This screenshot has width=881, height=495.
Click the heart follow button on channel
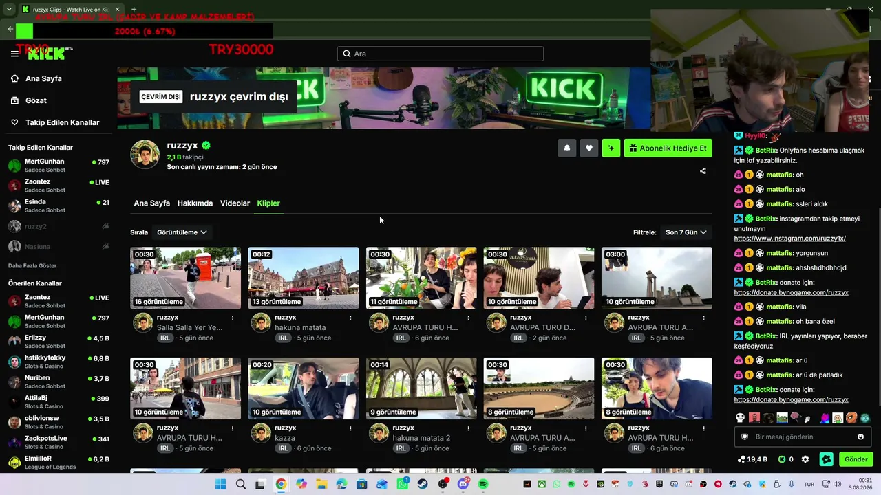pyautogui.click(x=589, y=148)
